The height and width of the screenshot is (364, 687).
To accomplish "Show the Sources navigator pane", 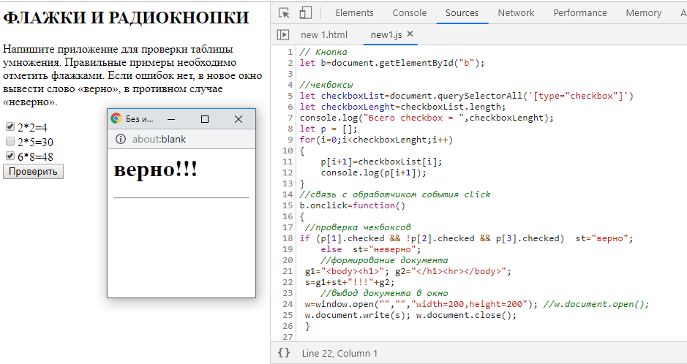I will 283,34.
